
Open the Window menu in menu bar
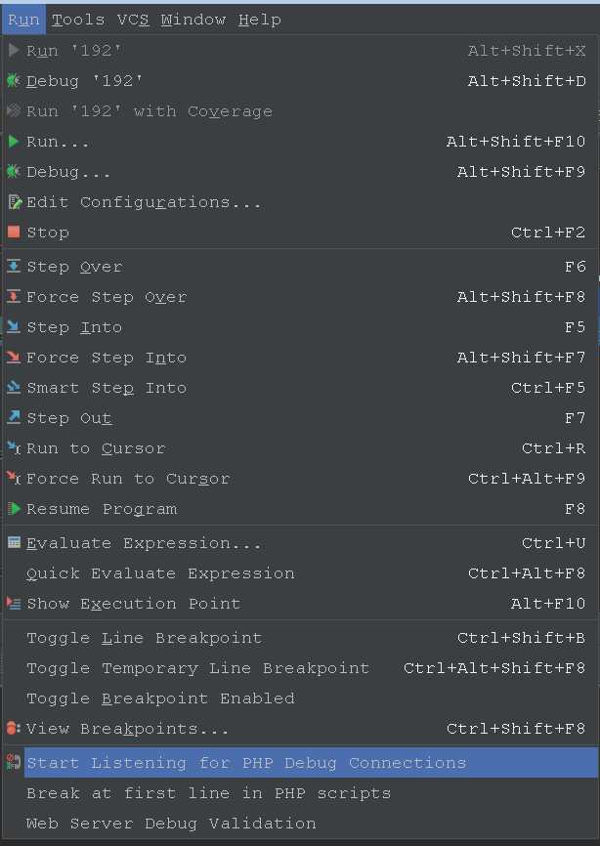[x=193, y=20]
